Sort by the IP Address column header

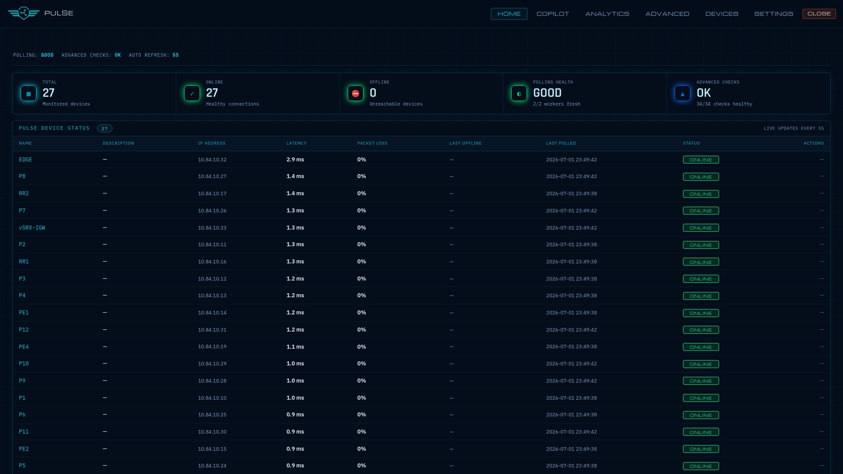pyautogui.click(x=211, y=143)
